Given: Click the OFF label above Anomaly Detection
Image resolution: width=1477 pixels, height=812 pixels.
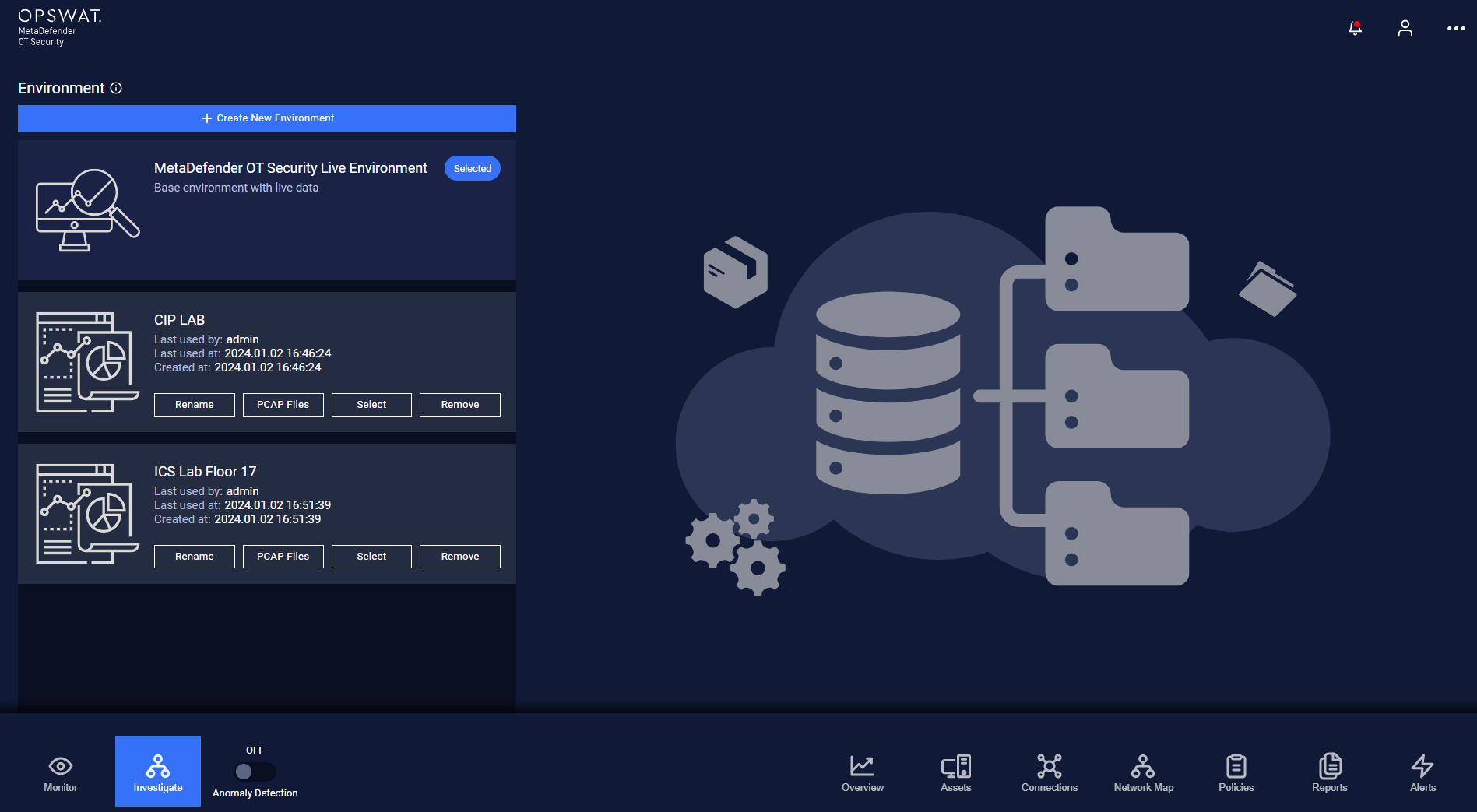Looking at the screenshot, I should (255, 750).
